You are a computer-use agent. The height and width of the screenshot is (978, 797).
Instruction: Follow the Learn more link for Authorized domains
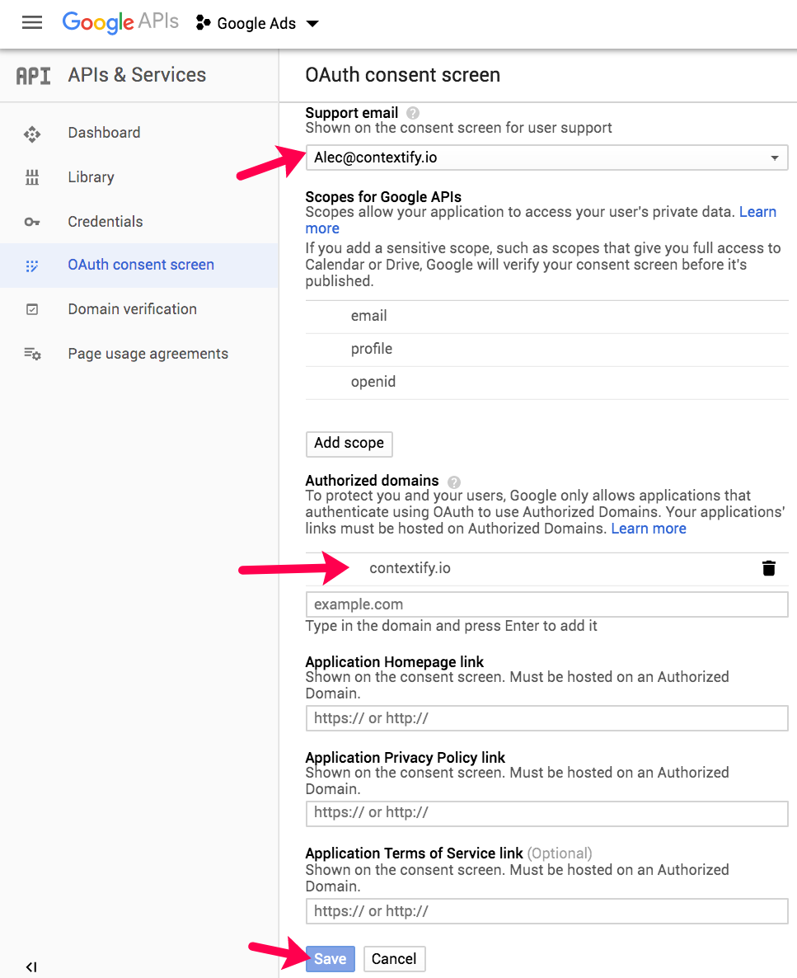pos(649,529)
